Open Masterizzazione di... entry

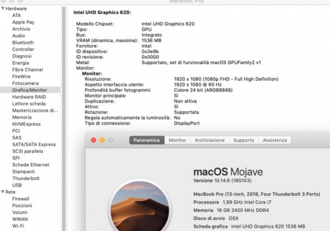point(35,110)
